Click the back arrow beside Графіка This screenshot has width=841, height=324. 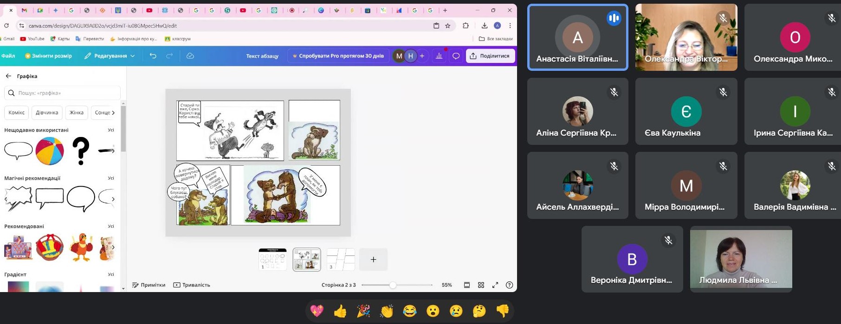(8, 76)
